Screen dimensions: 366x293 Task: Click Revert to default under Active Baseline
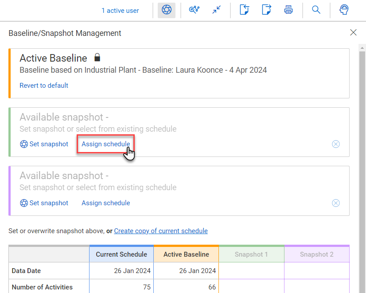(44, 85)
